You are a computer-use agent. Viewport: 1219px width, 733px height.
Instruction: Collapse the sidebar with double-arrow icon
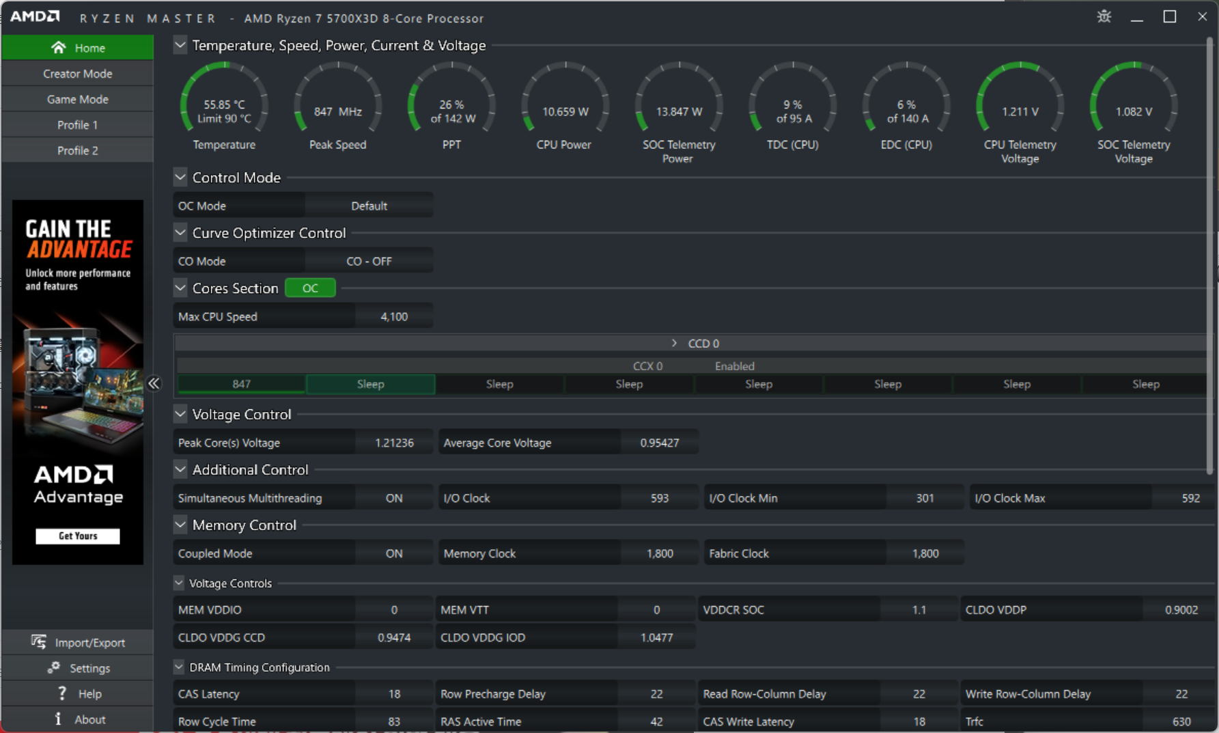click(154, 383)
